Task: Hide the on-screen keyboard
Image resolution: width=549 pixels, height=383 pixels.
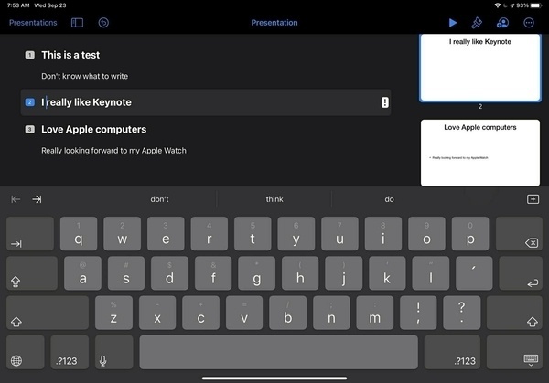Action: click(x=530, y=360)
